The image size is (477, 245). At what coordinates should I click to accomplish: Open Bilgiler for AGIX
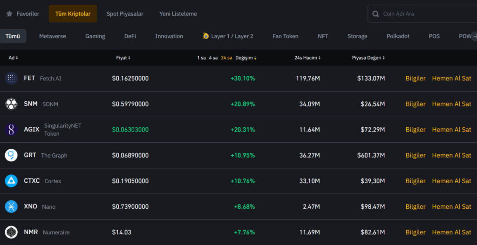pyautogui.click(x=416, y=130)
